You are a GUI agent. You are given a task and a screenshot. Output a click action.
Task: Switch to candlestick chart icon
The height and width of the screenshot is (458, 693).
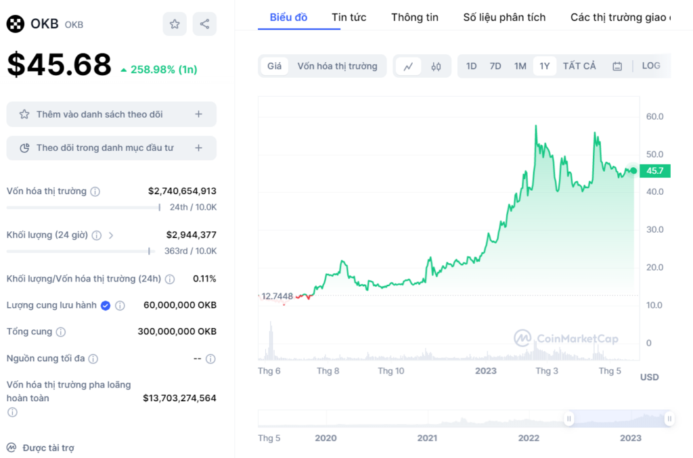click(x=436, y=66)
